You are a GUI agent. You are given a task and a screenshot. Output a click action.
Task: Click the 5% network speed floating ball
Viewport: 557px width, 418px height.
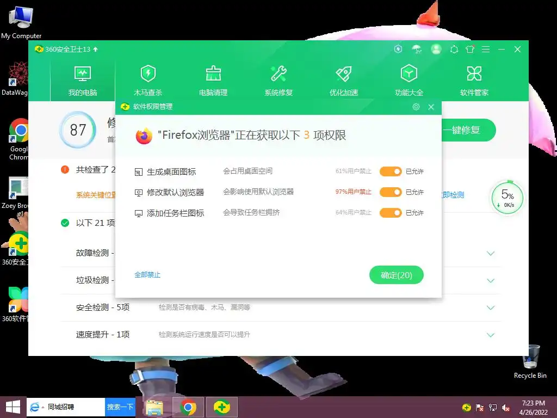click(508, 198)
